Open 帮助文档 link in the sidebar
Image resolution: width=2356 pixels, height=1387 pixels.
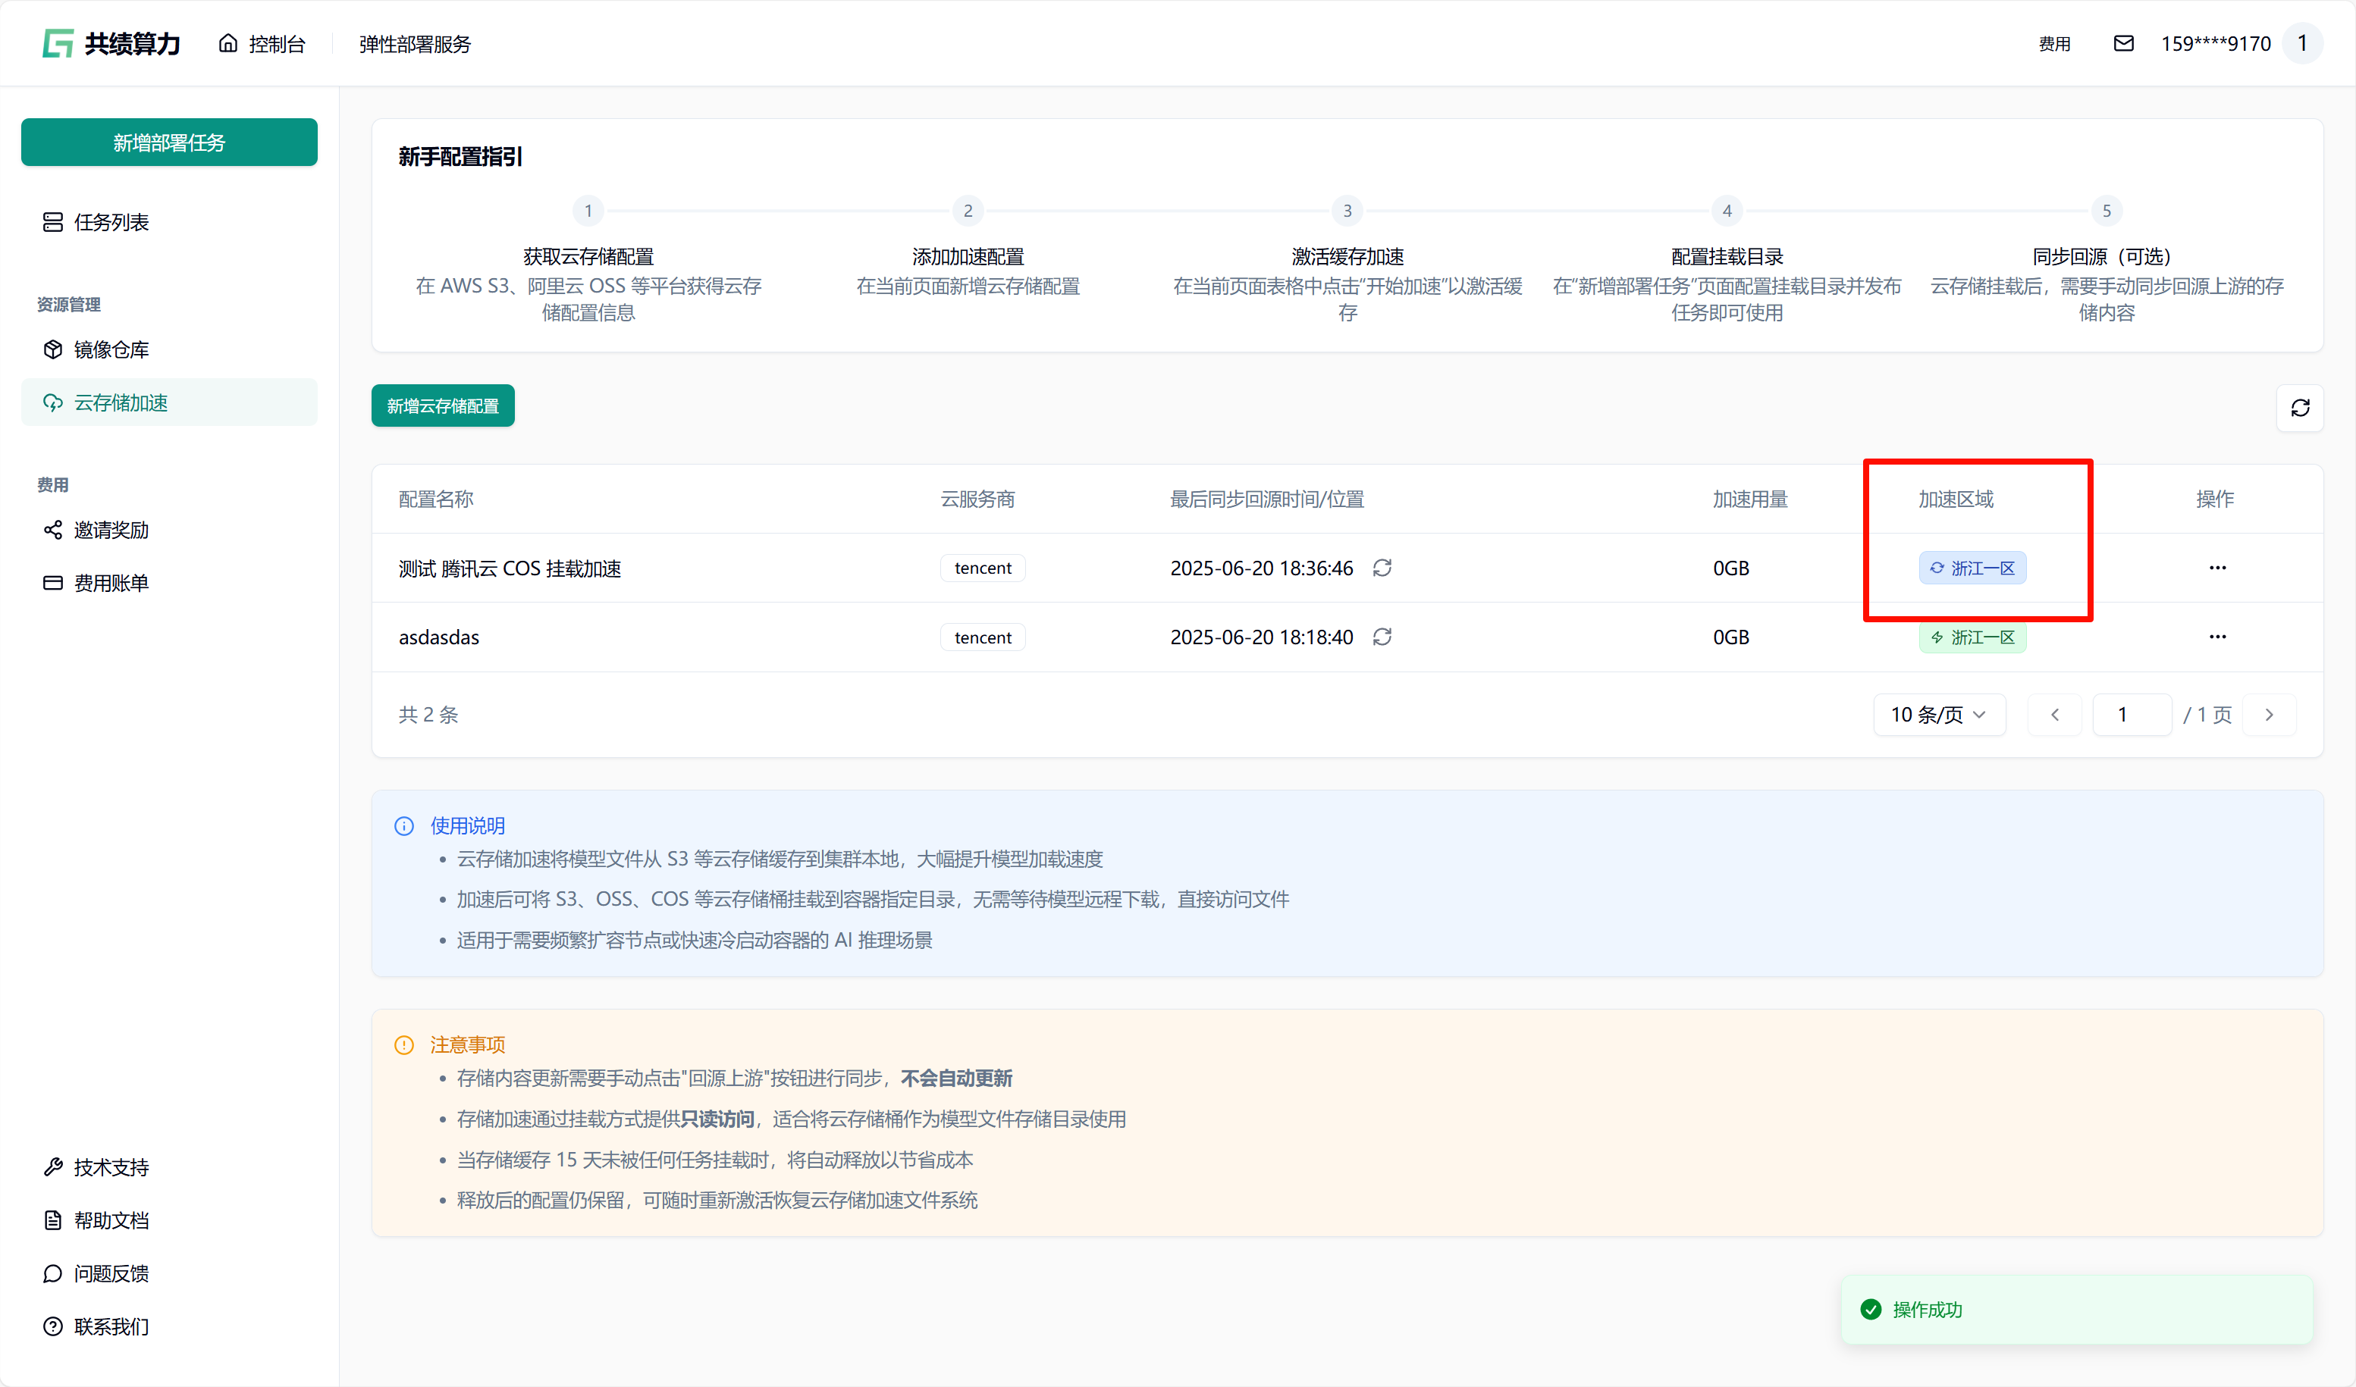(x=110, y=1219)
